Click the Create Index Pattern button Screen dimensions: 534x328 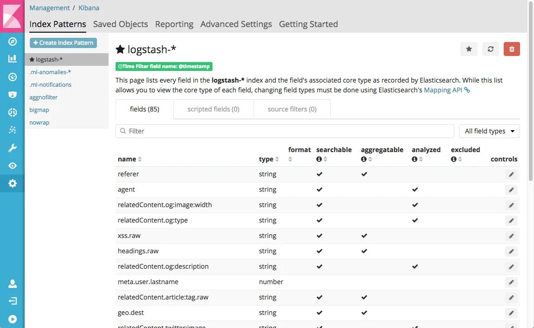[63, 43]
